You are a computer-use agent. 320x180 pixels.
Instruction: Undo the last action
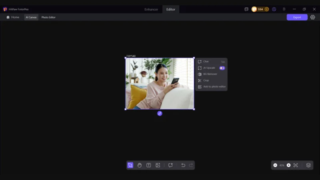click(183, 165)
